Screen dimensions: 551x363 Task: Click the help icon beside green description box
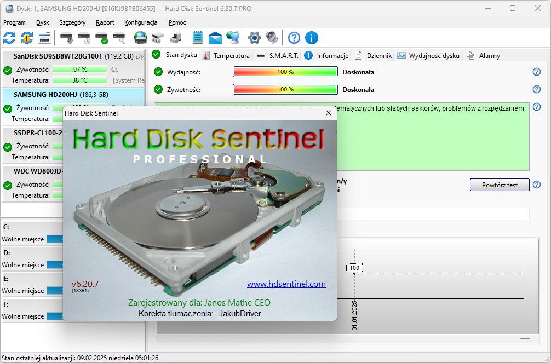click(537, 107)
